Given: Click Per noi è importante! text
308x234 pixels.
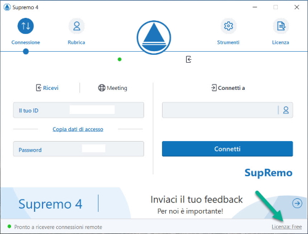Looking at the screenshot, I should 190,211.
